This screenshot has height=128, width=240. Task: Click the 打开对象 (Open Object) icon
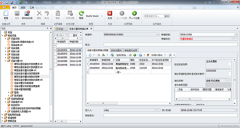tap(70, 13)
